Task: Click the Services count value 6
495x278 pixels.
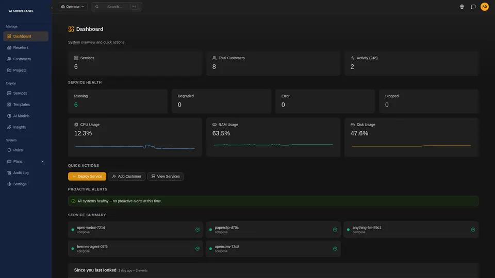Action: point(76,67)
